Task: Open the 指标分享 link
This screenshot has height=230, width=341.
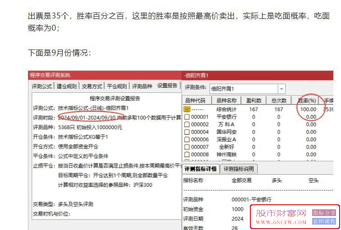Action: coord(324,212)
